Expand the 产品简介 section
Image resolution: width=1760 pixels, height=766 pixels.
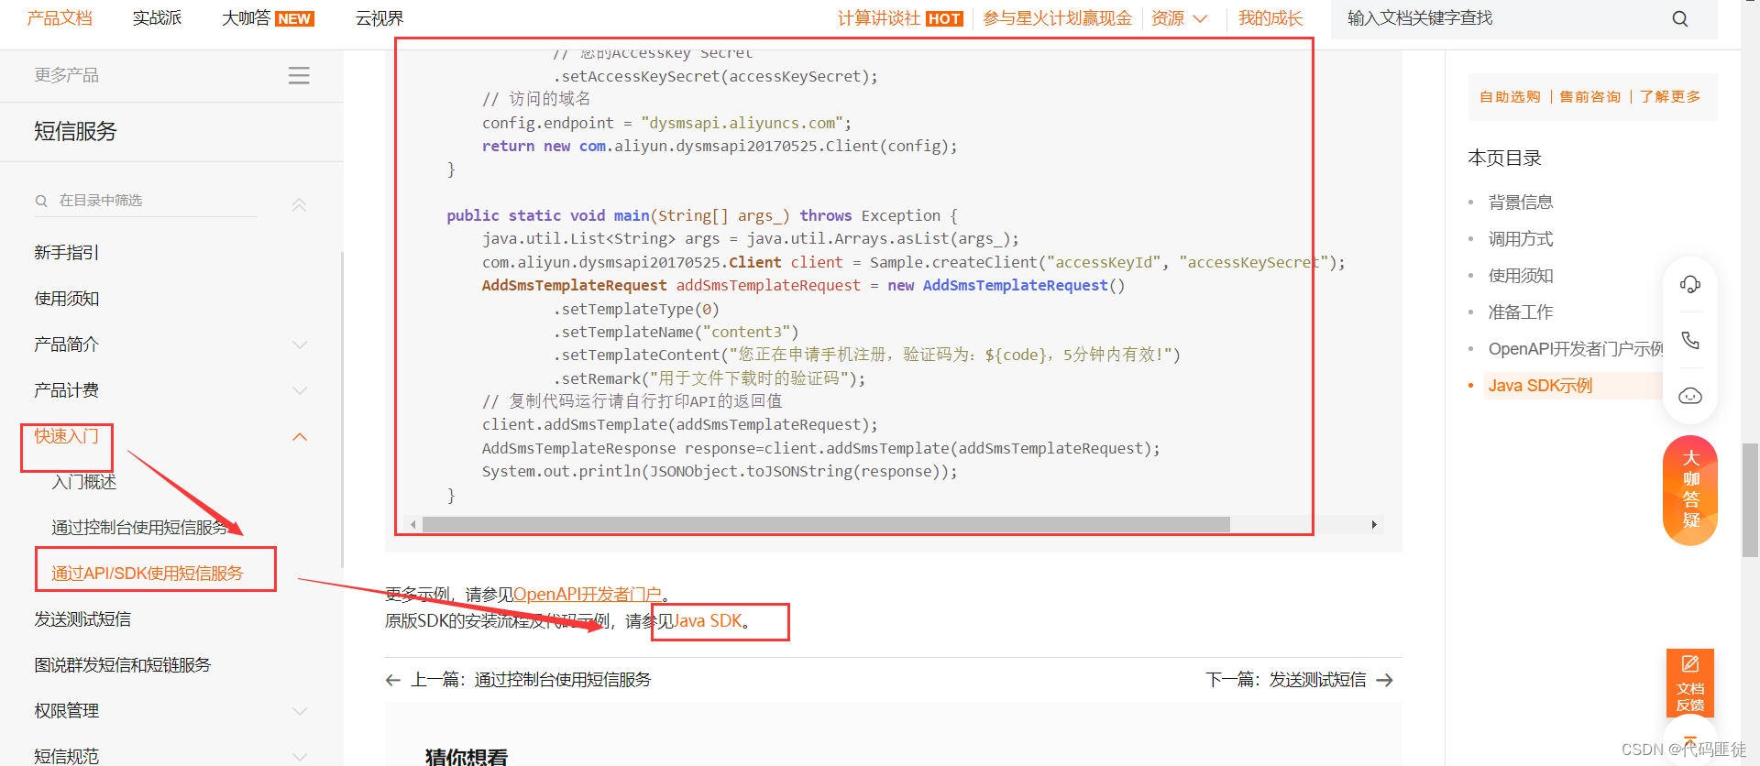pyautogui.click(x=299, y=345)
